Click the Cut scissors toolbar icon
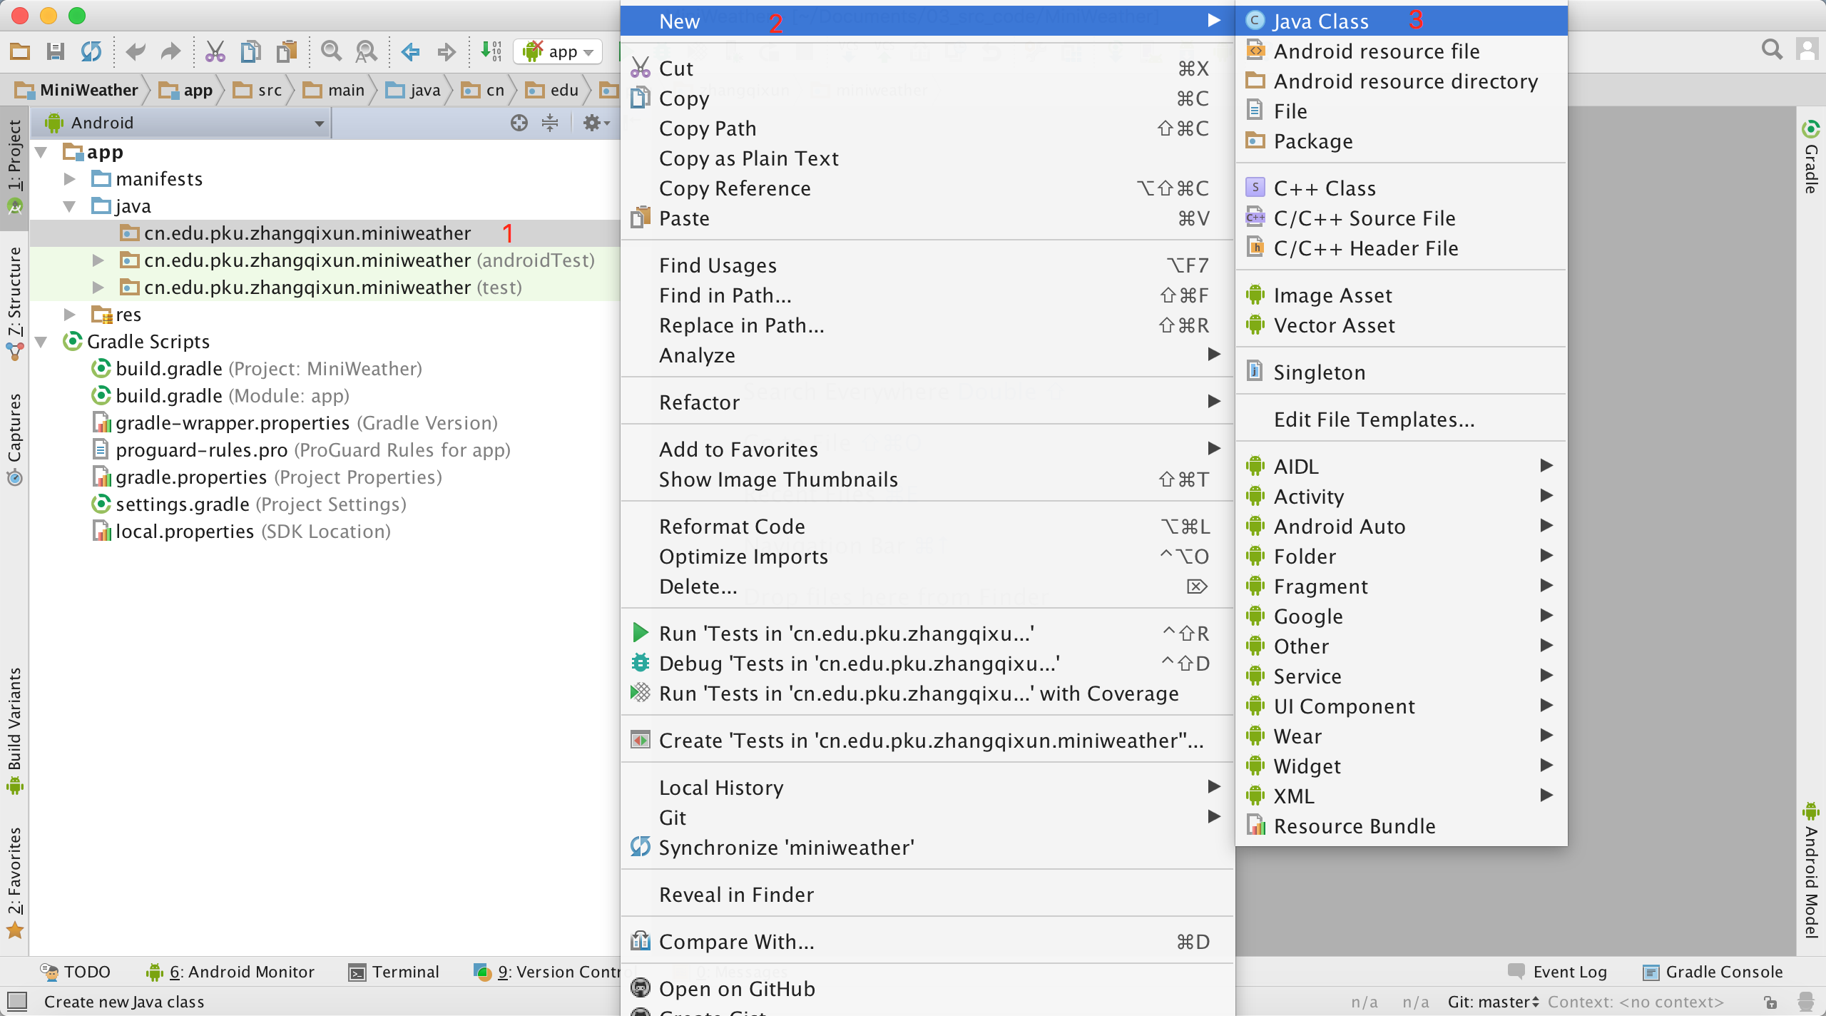The image size is (1826, 1016). pyautogui.click(x=215, y=51)
